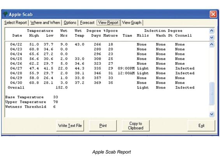
Task: Click the Base Temperature value 33
Action: pyautogui.click(x=56, y=97)
